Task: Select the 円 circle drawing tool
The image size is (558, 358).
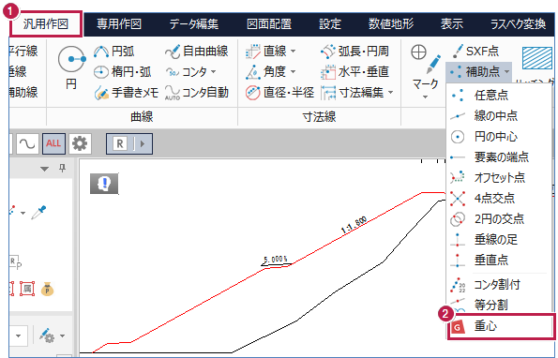Action: point(71,67)
